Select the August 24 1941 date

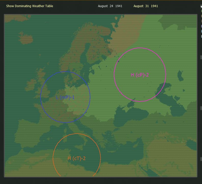tap(110, 6)
